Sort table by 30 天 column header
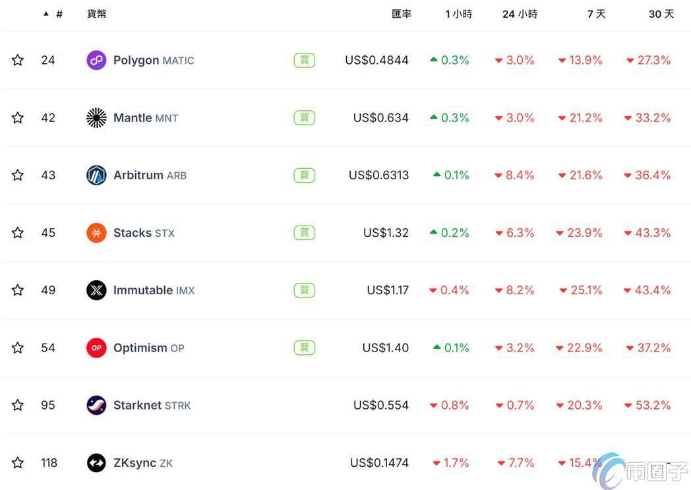The width and height of the screenshot is (691, 490). tap(660, 14)
